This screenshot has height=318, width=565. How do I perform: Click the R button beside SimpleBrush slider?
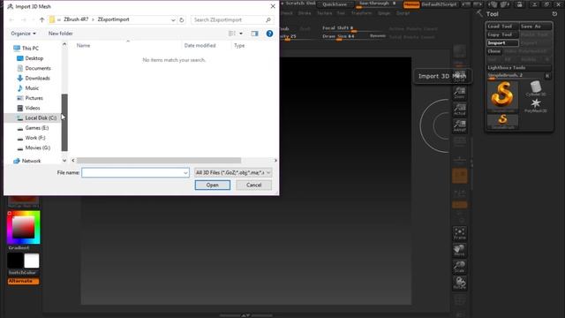coord(547,75)
